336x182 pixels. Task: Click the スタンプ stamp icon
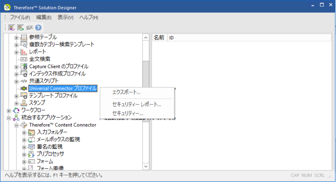[x=24, y=103]
